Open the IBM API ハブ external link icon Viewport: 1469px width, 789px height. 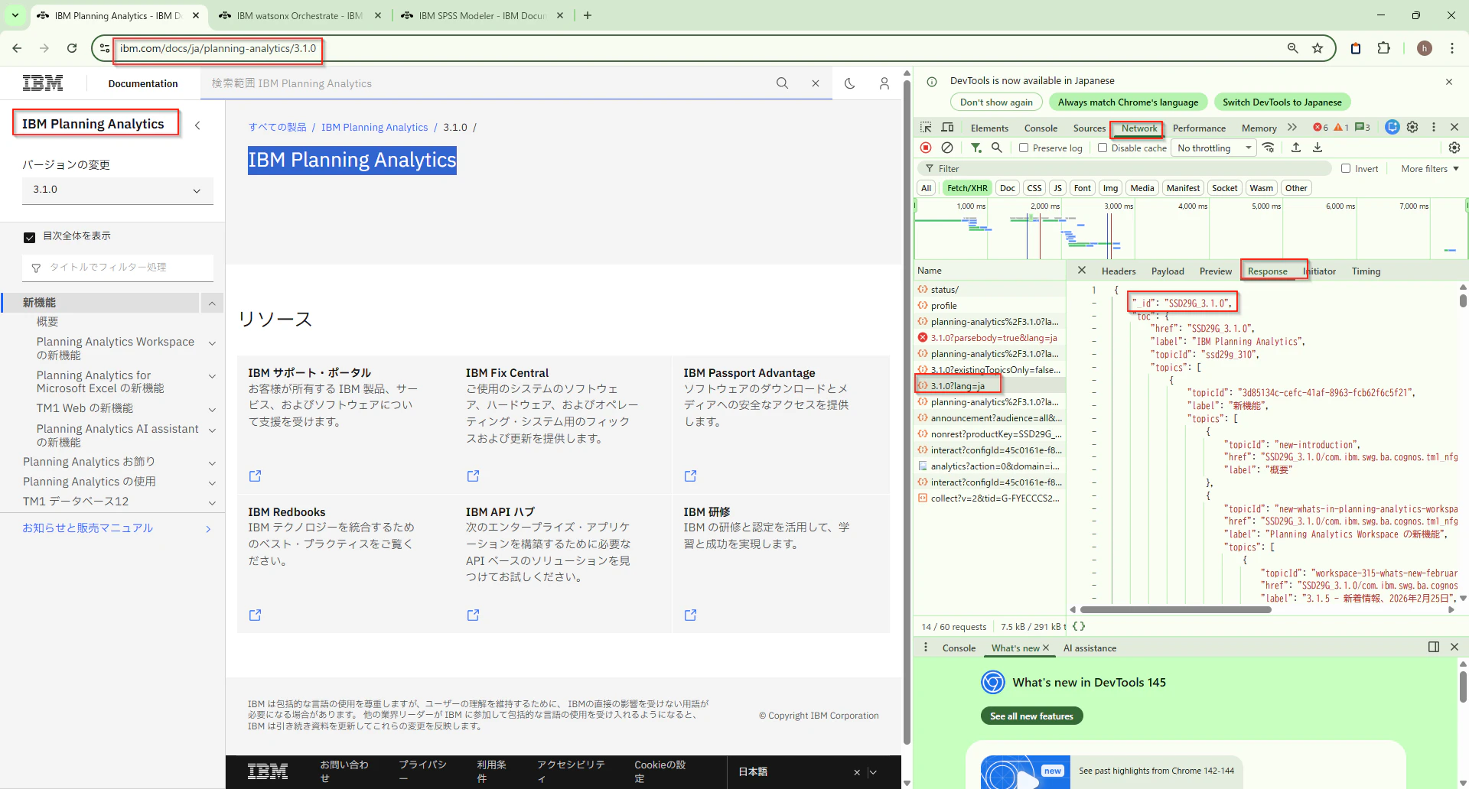[474, 615]
